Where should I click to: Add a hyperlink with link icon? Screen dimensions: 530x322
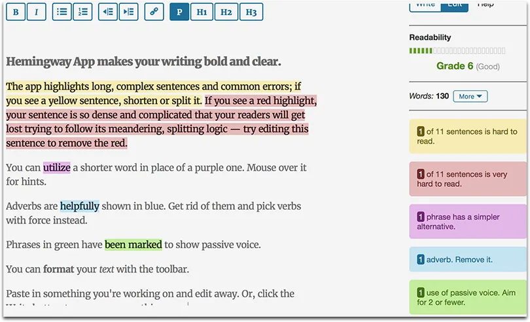(154, 12)
